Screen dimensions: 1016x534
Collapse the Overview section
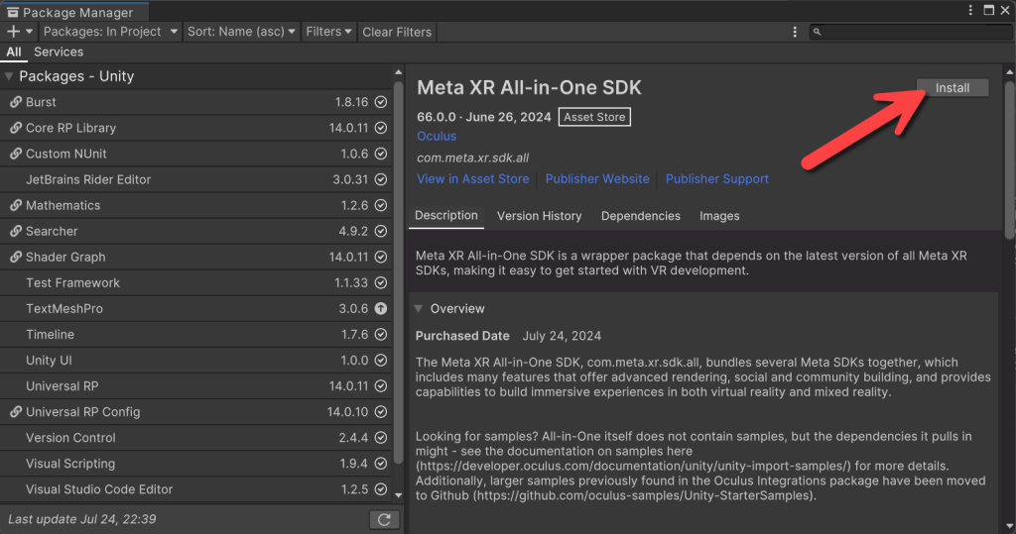pos(419,309)
